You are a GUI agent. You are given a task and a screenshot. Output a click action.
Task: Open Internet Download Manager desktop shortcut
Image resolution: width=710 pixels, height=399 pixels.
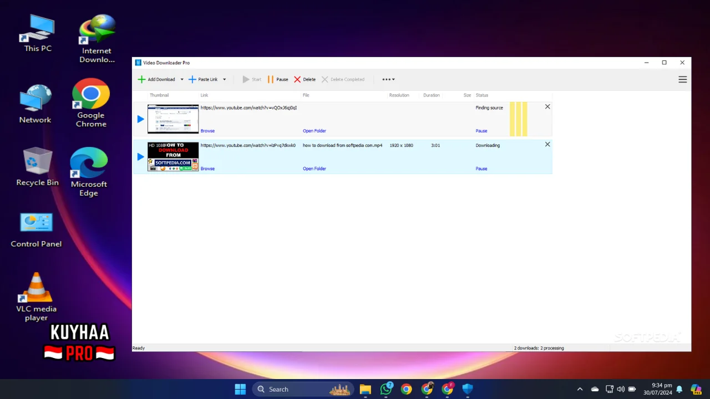97,39
